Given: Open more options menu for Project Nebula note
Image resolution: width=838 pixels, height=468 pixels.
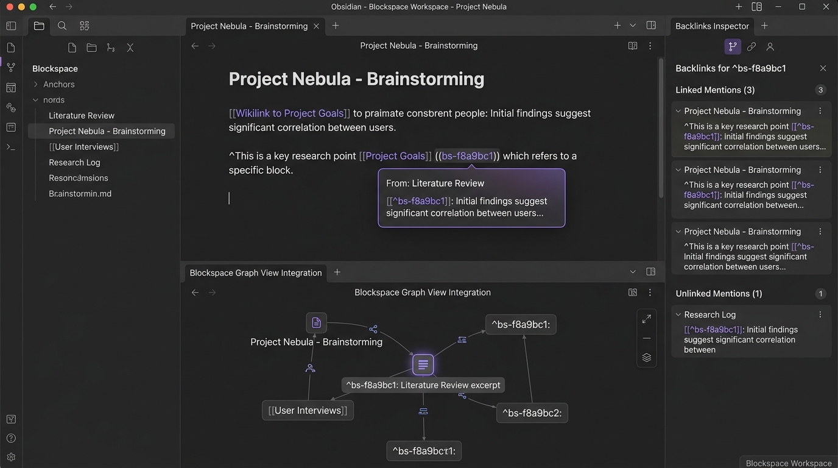Looking at the screenshot, I should [650, 46].
